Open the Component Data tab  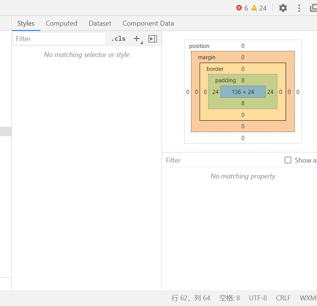148,23
